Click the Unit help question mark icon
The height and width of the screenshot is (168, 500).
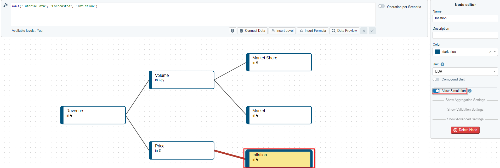click(442, 64)
